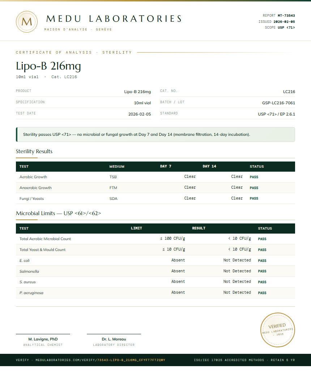The width and height of the screenshot is (311, 377).
Task: Click Total Aerobic Microbial Count label
Action: [x=45, y=239]
